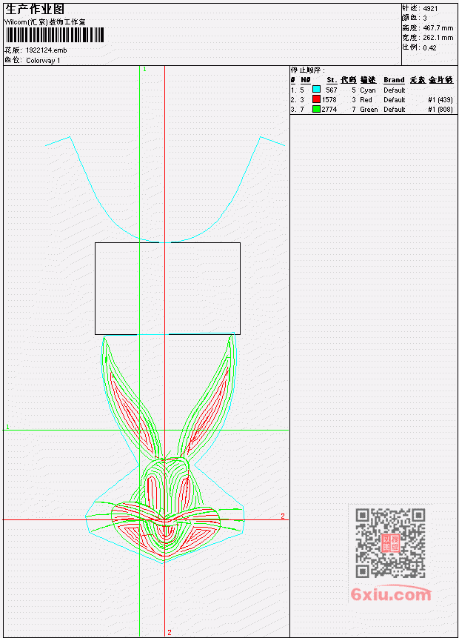
Task: Click Default brand in the Cyan row
Action: [395, 90]
